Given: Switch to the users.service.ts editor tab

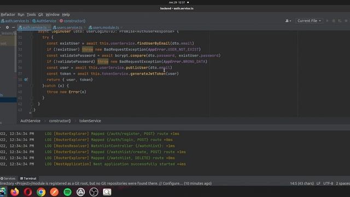Looking at the screenshot, I should (69, 27).
